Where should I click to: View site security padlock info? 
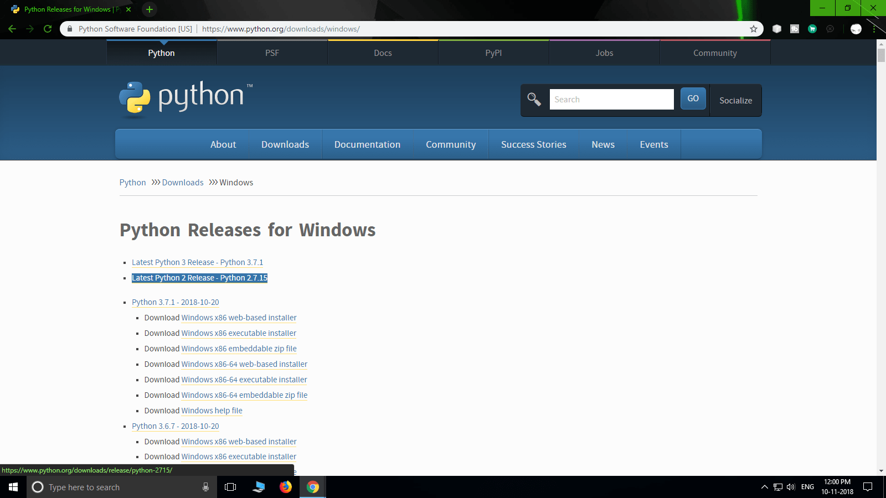pyautogui.click(x=70, y=29)
